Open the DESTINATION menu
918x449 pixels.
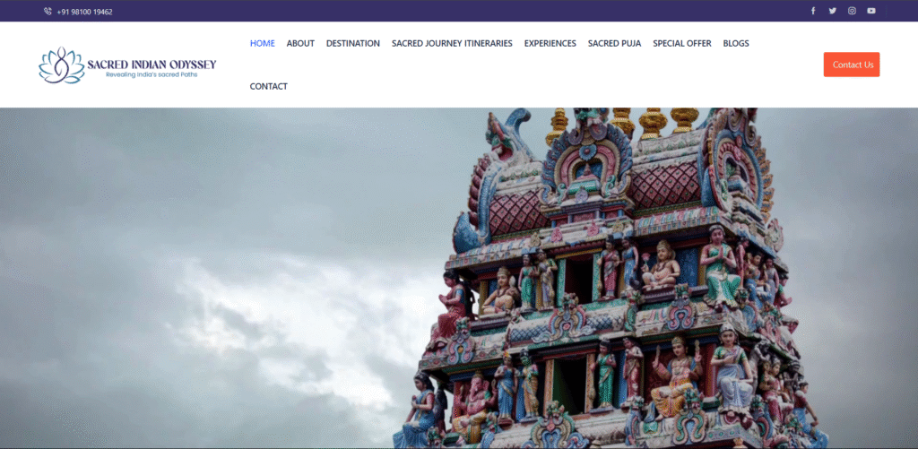(352, 43)
